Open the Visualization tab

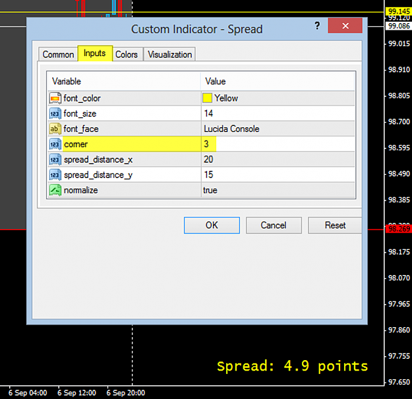coord(169,54)
